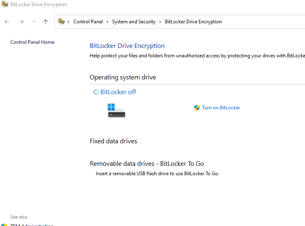Click shield icon beside Turn on BitLocker

click(x=197, y=108)
